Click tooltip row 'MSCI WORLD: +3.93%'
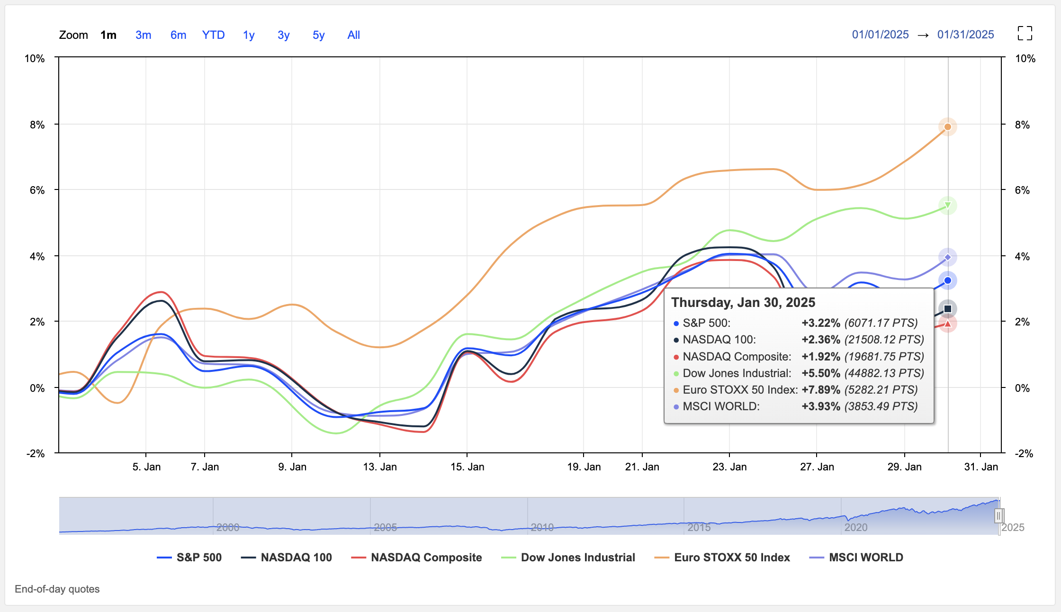Viewport: 1061px width, 612px height. coord(795,406)
